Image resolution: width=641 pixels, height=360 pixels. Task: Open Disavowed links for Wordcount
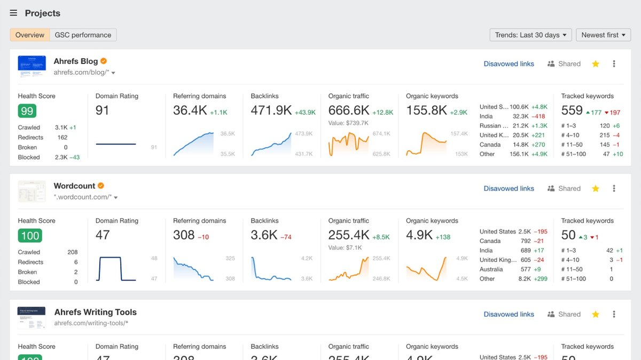509,188
